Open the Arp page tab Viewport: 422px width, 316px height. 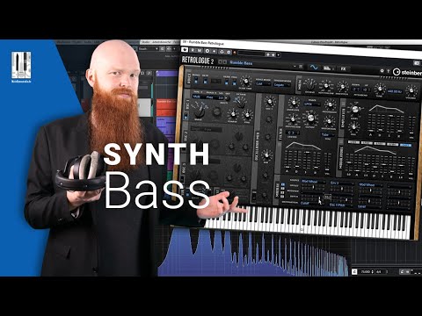[x=328, y=68]
